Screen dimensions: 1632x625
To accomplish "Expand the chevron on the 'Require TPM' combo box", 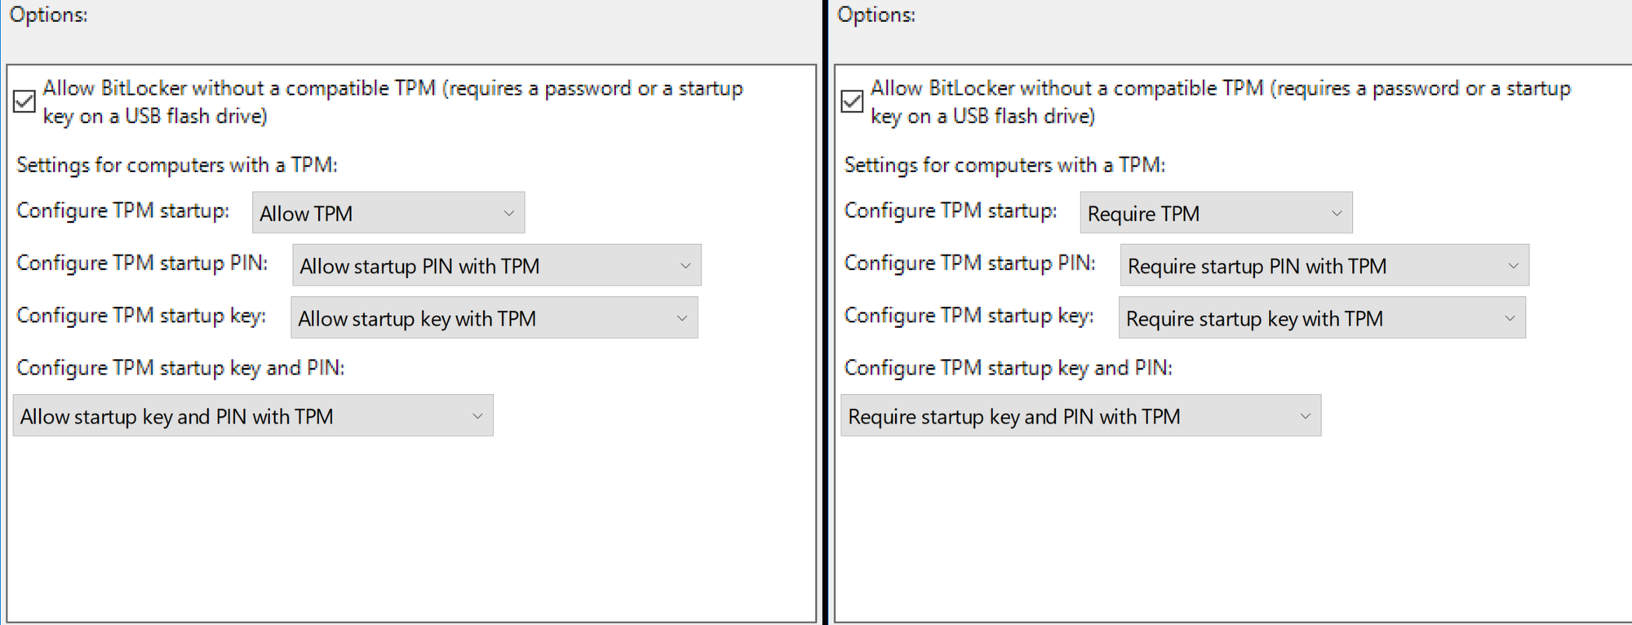I will [1338, 212].
